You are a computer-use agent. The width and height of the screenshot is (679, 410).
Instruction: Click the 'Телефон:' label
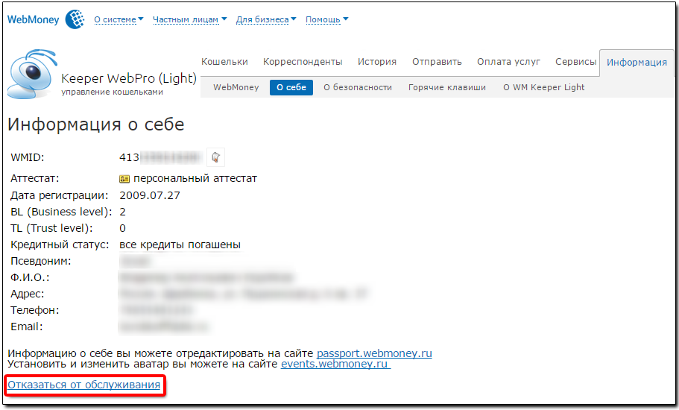point(34,310)
